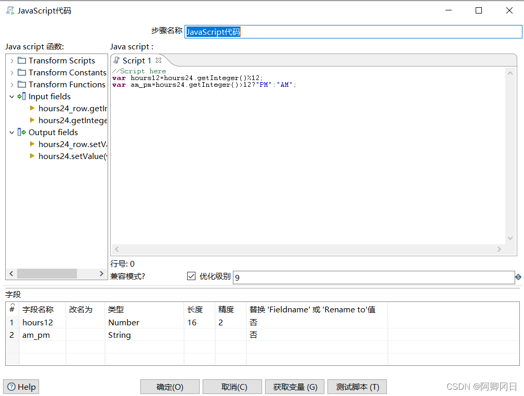Toggle the 兼容模式 checkbox

pos(191,276)
